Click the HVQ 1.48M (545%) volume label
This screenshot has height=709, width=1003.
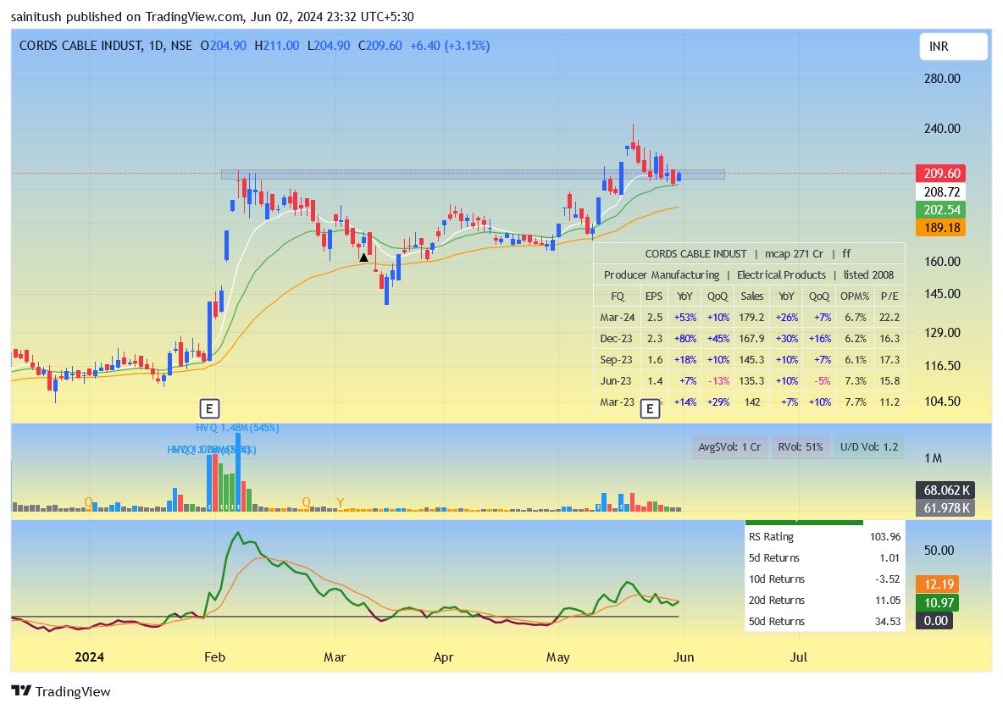click(237, 428)
